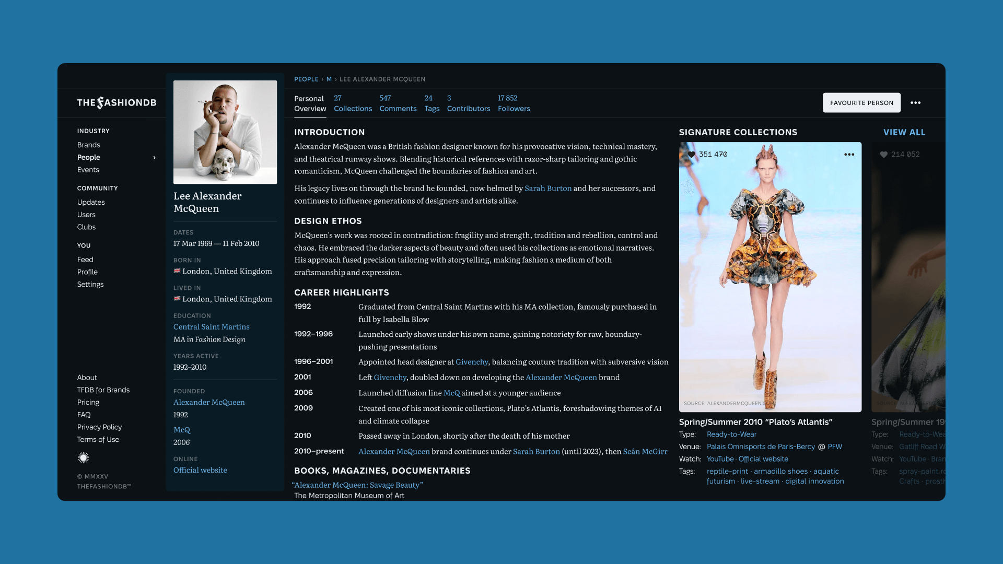Click the Favourite Person button

point(861,103)
